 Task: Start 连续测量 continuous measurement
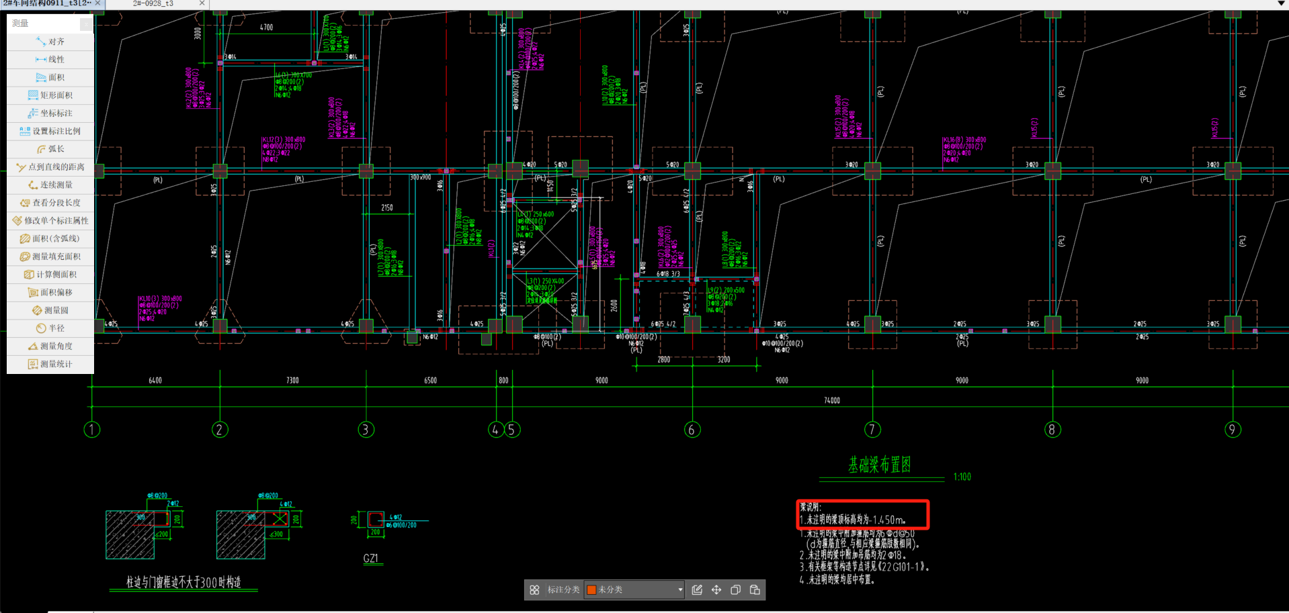[50, 185]
